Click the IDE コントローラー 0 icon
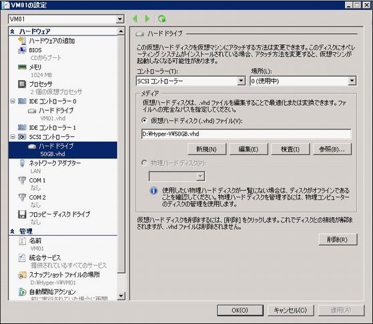The width and height of the screenshot is (373, 324). tap(22, 102)
